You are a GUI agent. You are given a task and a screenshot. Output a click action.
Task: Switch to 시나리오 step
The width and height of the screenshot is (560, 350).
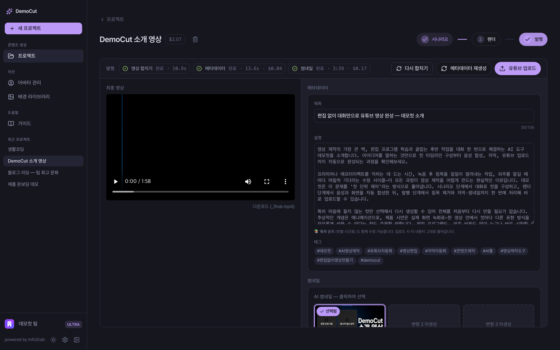tap(435, 39)
